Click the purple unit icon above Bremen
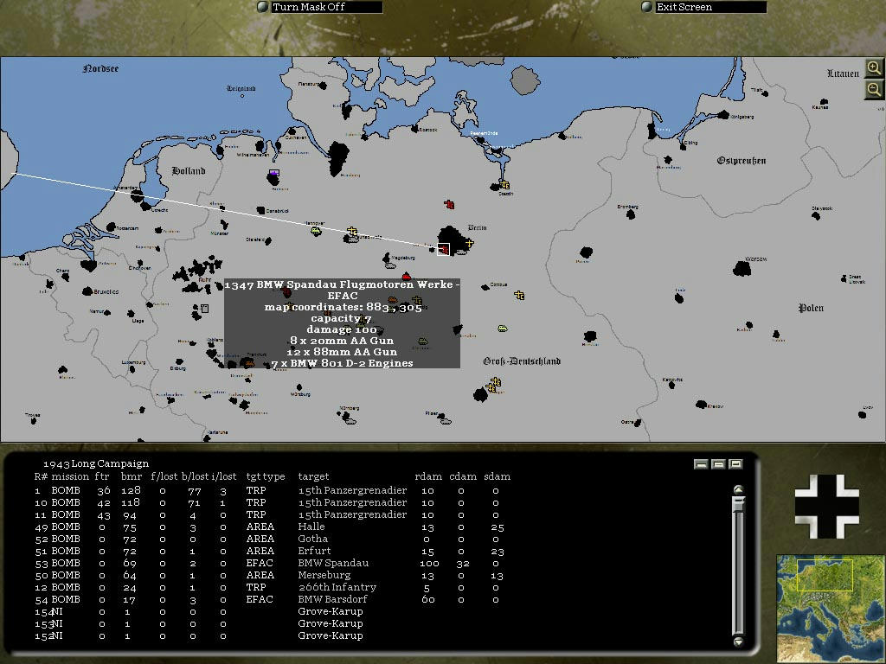Screen dimensions: 886x664 [x=274, y=173]
